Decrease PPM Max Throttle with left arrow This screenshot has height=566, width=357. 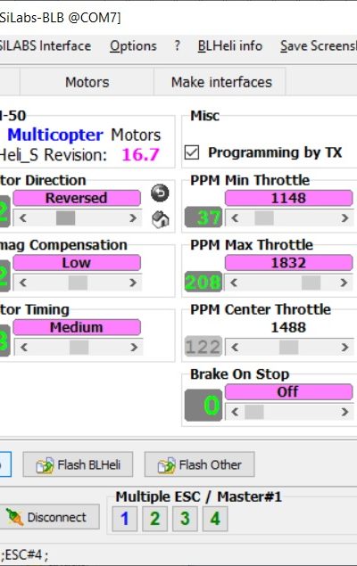point(234,283)
